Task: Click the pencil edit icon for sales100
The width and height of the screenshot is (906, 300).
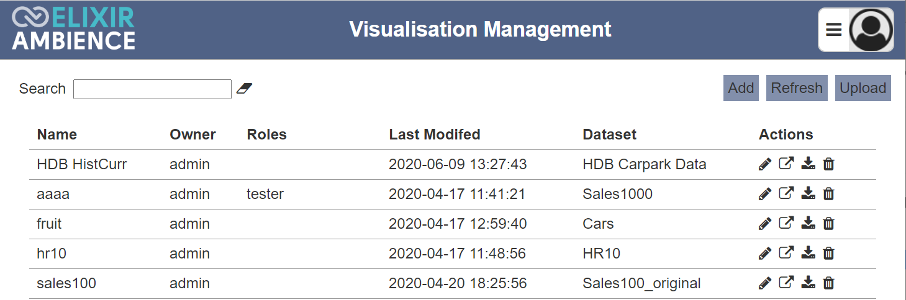Action: (x=765, y=283)
